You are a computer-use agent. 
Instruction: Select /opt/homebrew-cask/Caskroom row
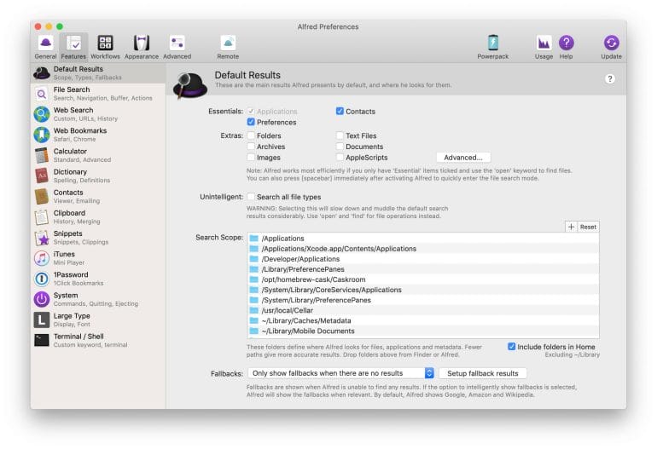click(423, 279)
